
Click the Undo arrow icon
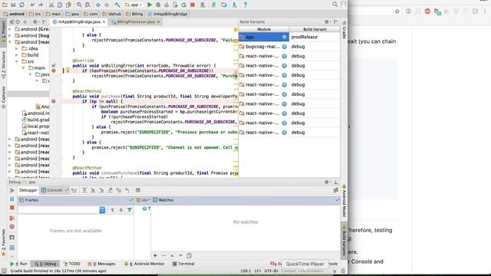tap(32, 5)
